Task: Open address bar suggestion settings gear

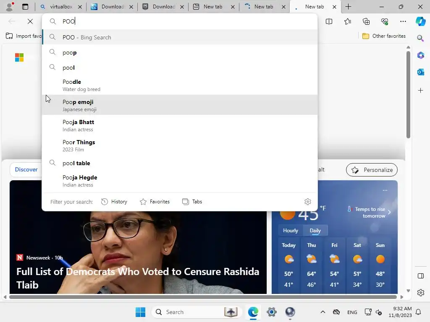Action: (308, 202)
